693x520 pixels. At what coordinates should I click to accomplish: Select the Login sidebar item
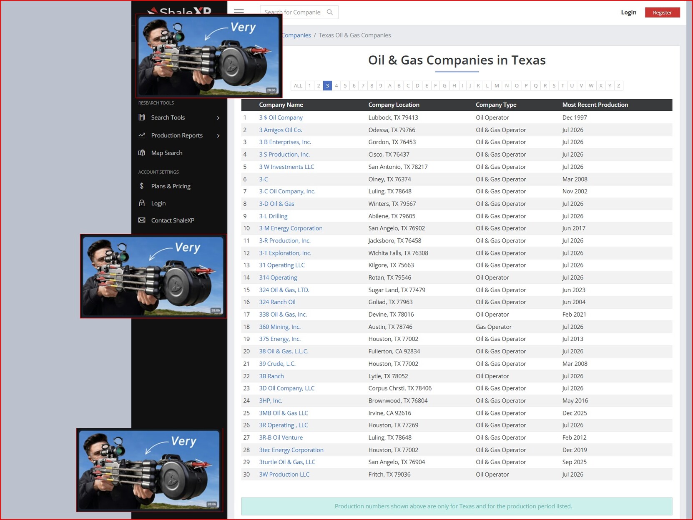coord(158,203)
